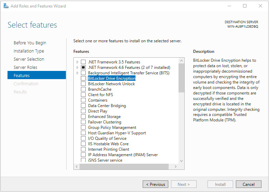Image resolution: width=270 pixels, height=193 pixels.
Task: Click features list scroll down arrow
Action: point(181,161)
